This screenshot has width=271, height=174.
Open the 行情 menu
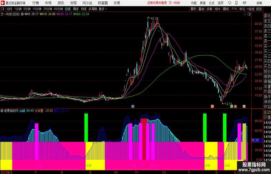[x=35, y=3]
